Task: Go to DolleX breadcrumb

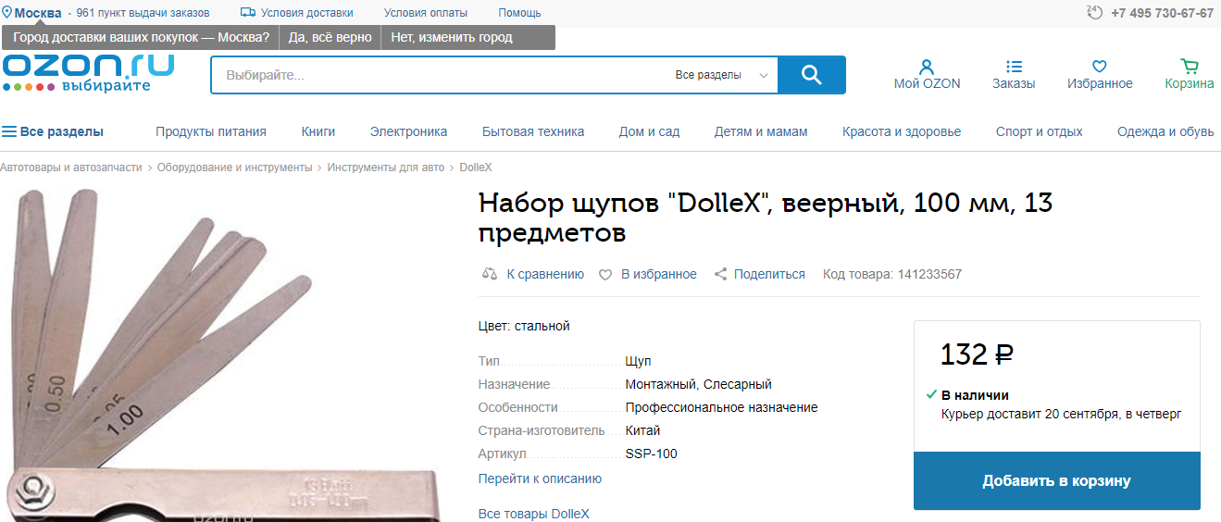Action: coord(476,168)
